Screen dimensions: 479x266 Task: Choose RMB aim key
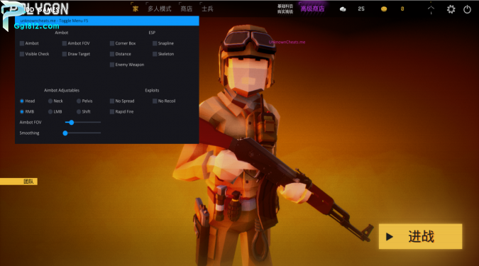(x=22, y=112)
